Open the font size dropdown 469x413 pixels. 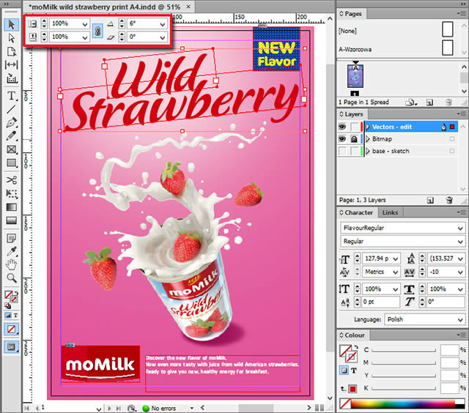pyautogui.click(x=396, y=258)
